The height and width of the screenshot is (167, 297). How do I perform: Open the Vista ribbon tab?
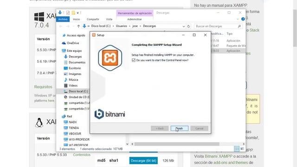[x=109, y=19]
